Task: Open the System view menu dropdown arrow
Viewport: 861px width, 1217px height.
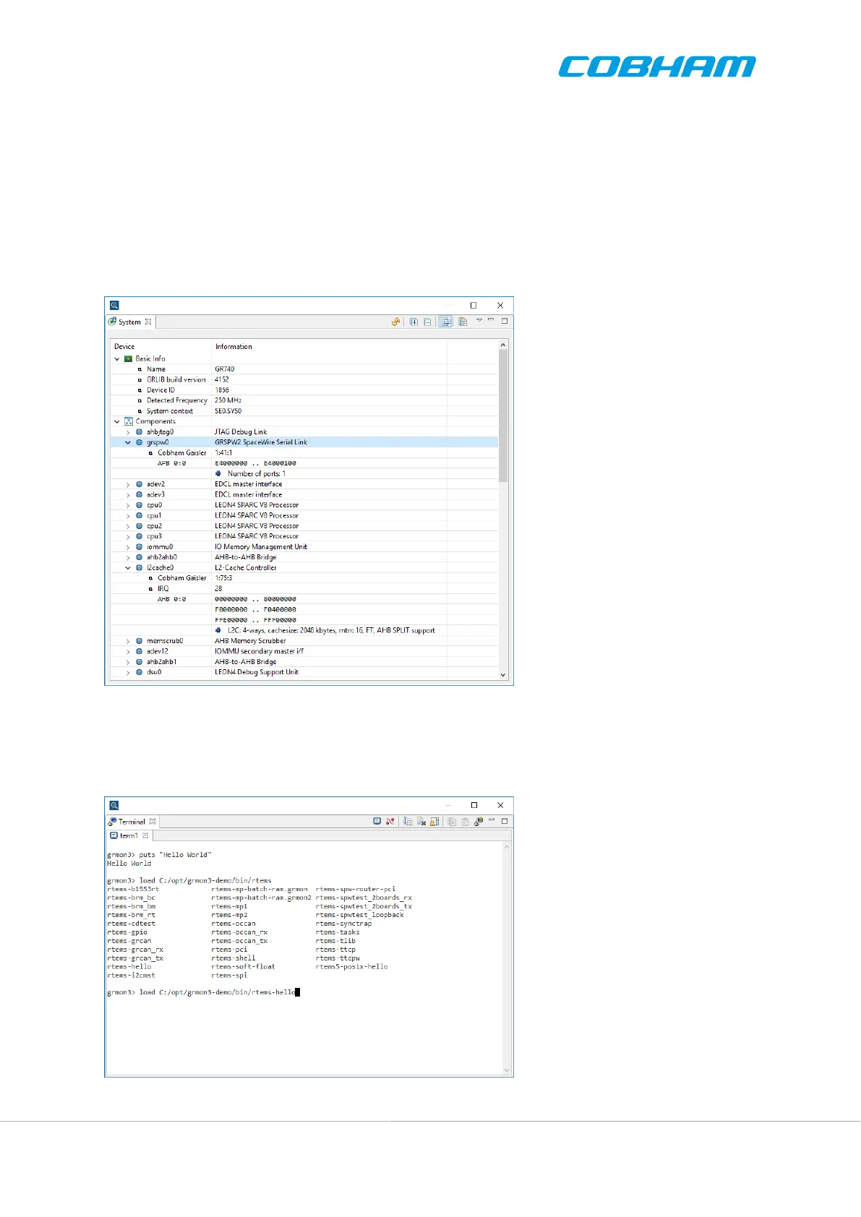Action: coord(479,321)
